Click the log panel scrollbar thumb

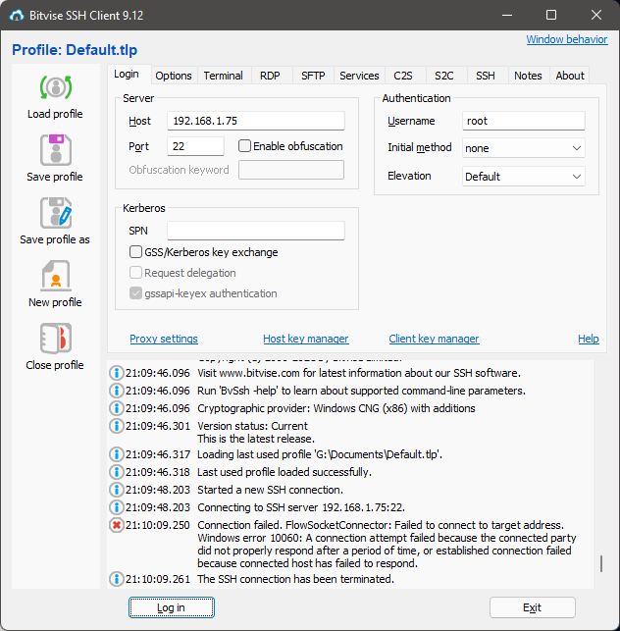tap(601, 565)
